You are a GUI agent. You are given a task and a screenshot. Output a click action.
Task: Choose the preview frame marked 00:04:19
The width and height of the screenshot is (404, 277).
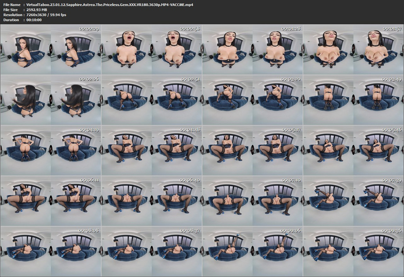[51, 151]
